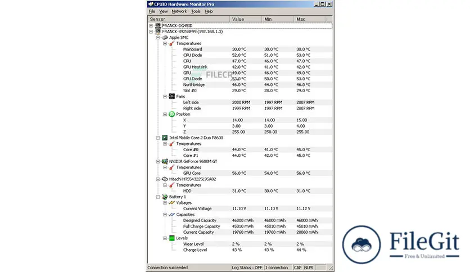Click the thermometer icon under Apple SMC
Screen dimensions: 470x272
[x=172, y=43]
